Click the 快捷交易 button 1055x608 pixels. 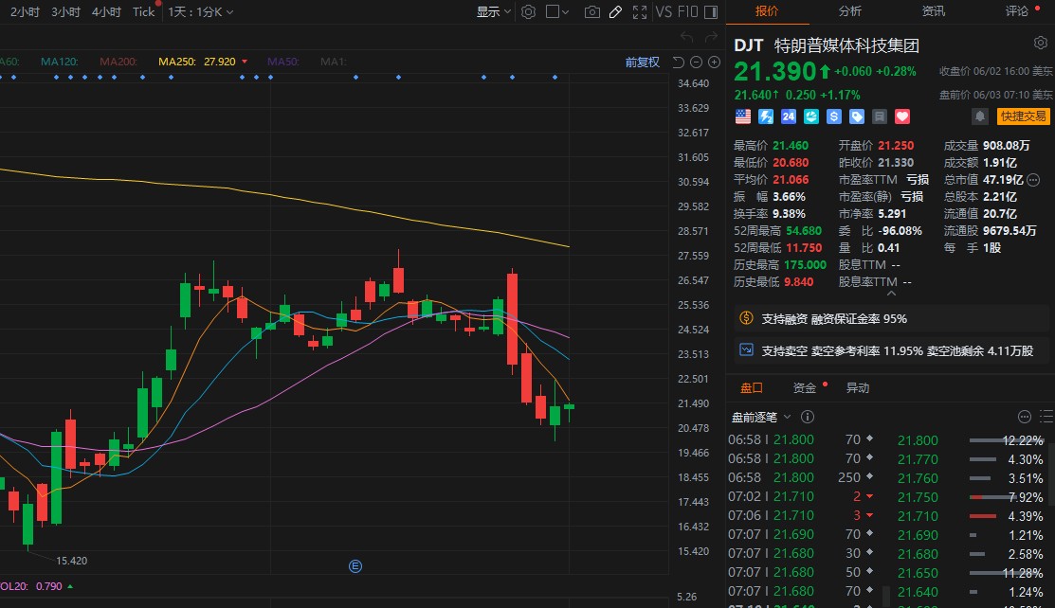(x=1024, y=116)
